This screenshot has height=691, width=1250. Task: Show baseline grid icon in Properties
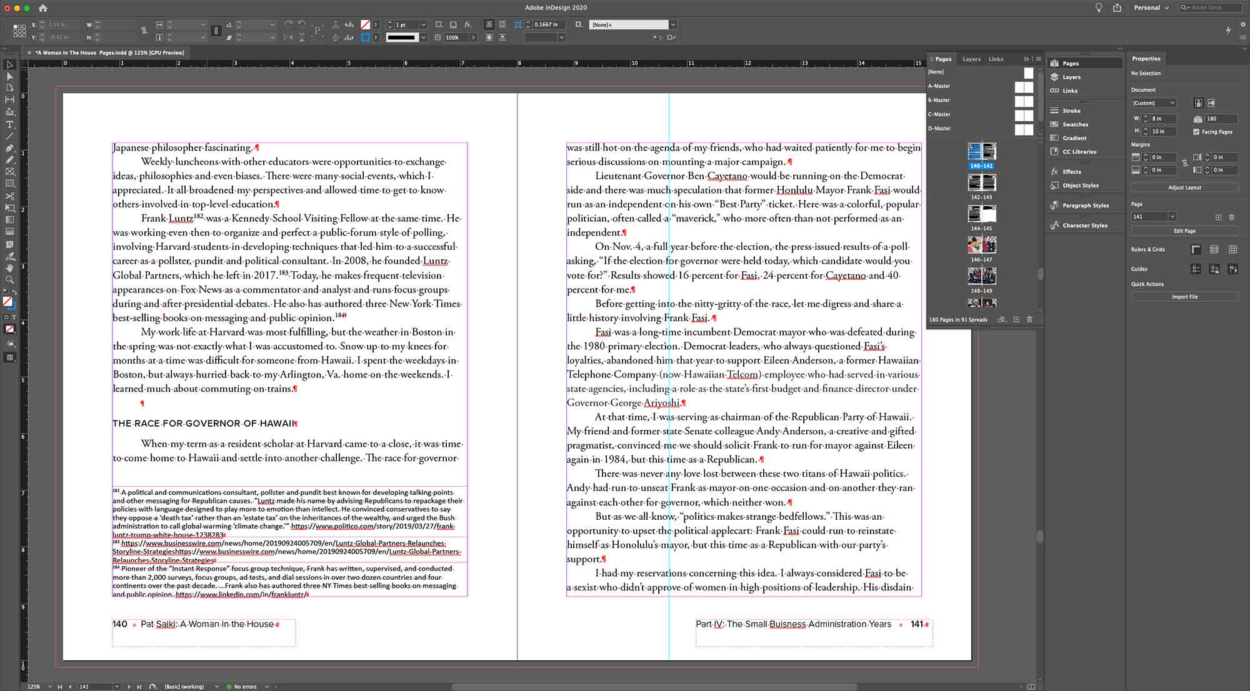1214,249
